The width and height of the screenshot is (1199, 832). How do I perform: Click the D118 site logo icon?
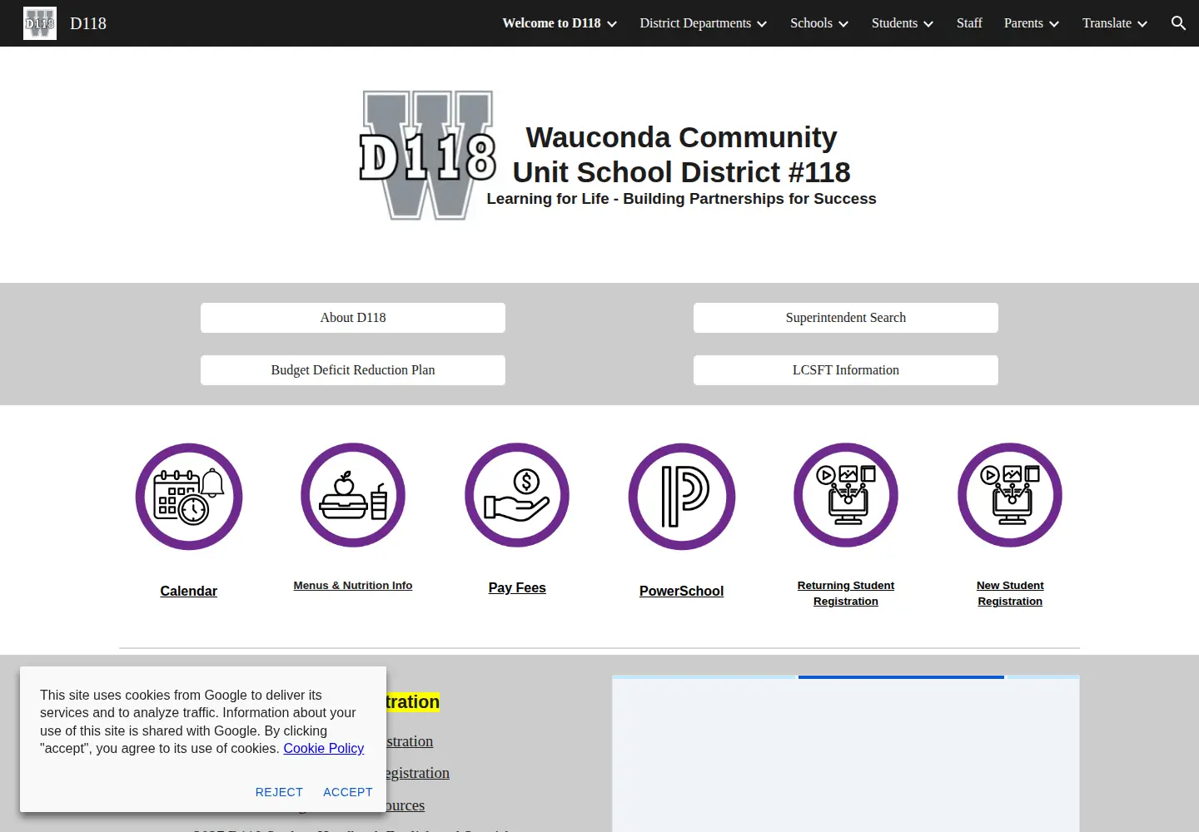pyautogui.click(x=40, y=23)
